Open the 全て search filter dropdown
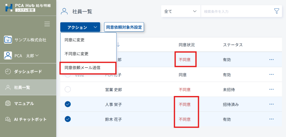This screenshot has height=137, width=286. (181, 11)
